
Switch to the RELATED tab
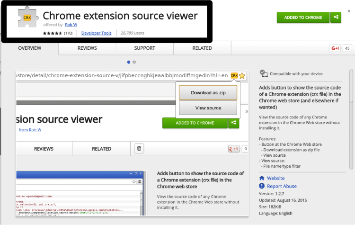[202, 48]
